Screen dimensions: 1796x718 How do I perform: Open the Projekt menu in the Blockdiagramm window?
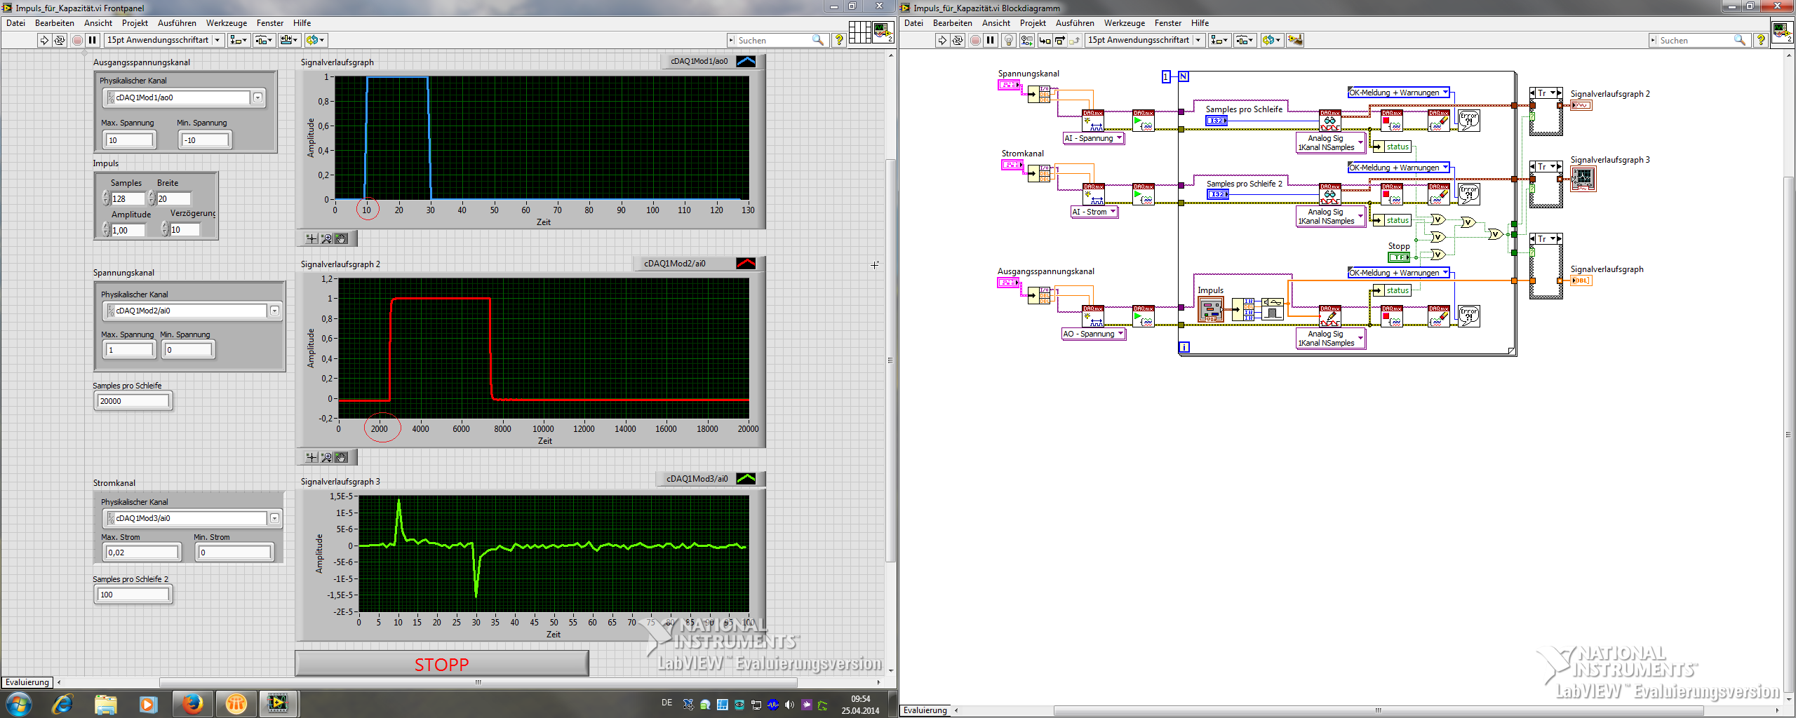click(1032, 23)
